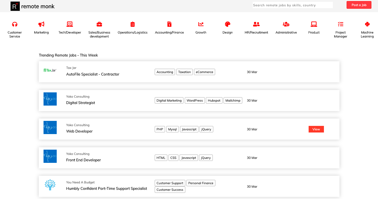Viewport: 378px width, 199px height.
Task: Open the Web Developer job title
Action: coord(79,131)
